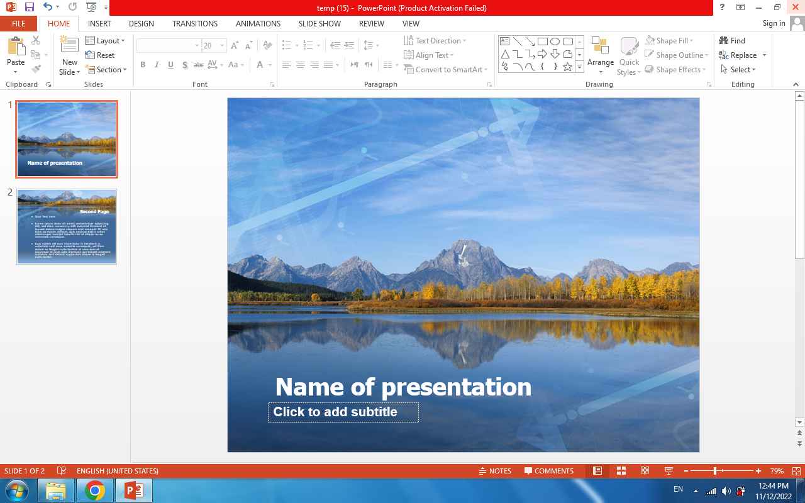Toggle Italic formatting

click(157, 65)
